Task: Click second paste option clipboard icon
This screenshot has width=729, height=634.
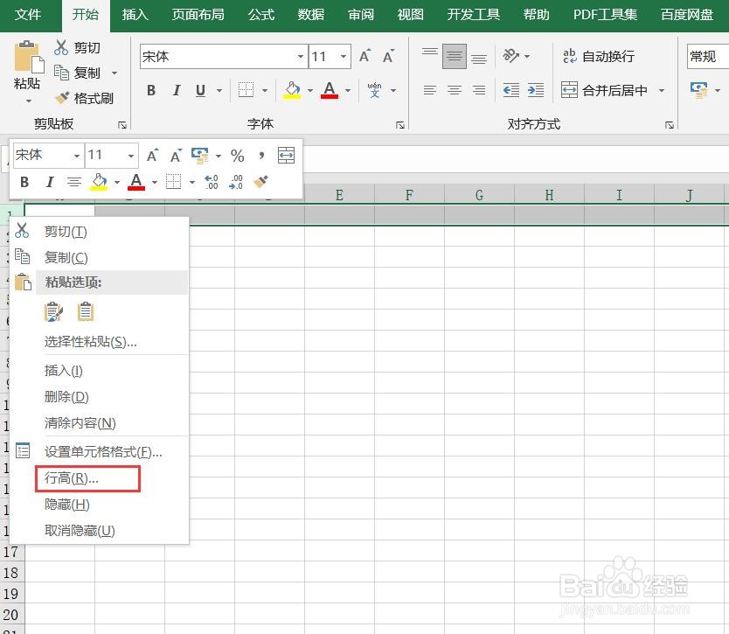Action: pos(86,312)
